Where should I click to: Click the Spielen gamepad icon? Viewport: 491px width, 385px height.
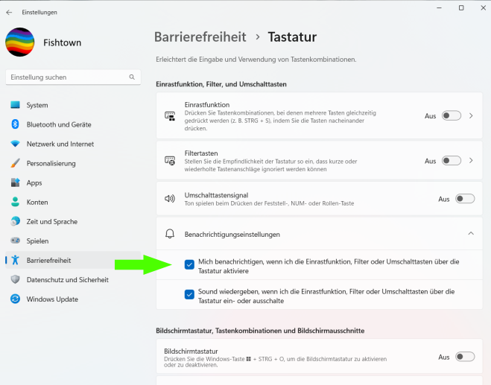(15, 241)
